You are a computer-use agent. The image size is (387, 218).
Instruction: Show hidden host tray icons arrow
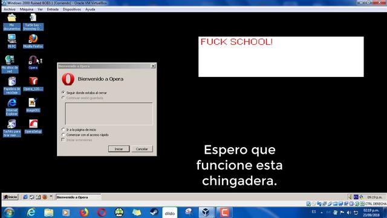[x=321, y=213]
